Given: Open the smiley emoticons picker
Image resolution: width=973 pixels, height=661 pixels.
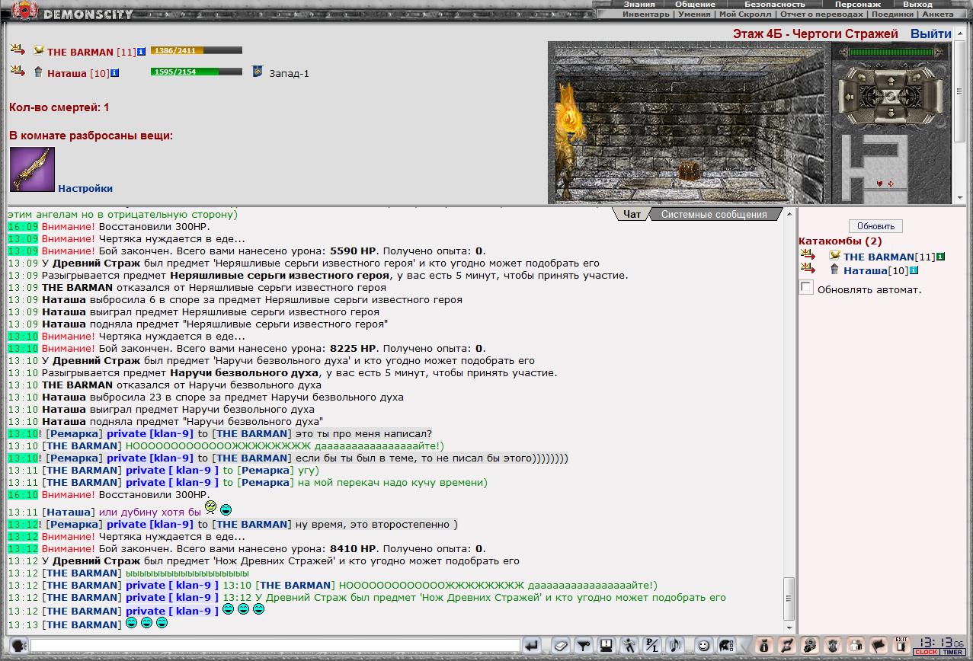Looking at the screenshot, I should (703, 646).
